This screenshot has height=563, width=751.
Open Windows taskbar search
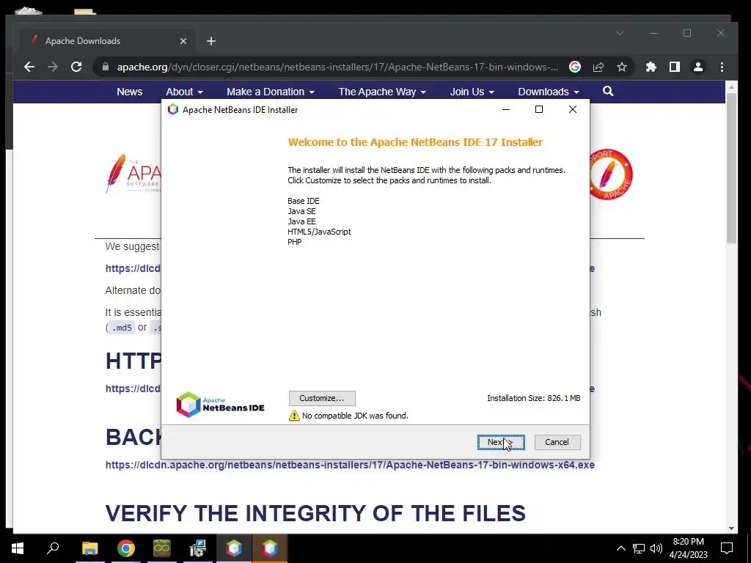(53, 548)
